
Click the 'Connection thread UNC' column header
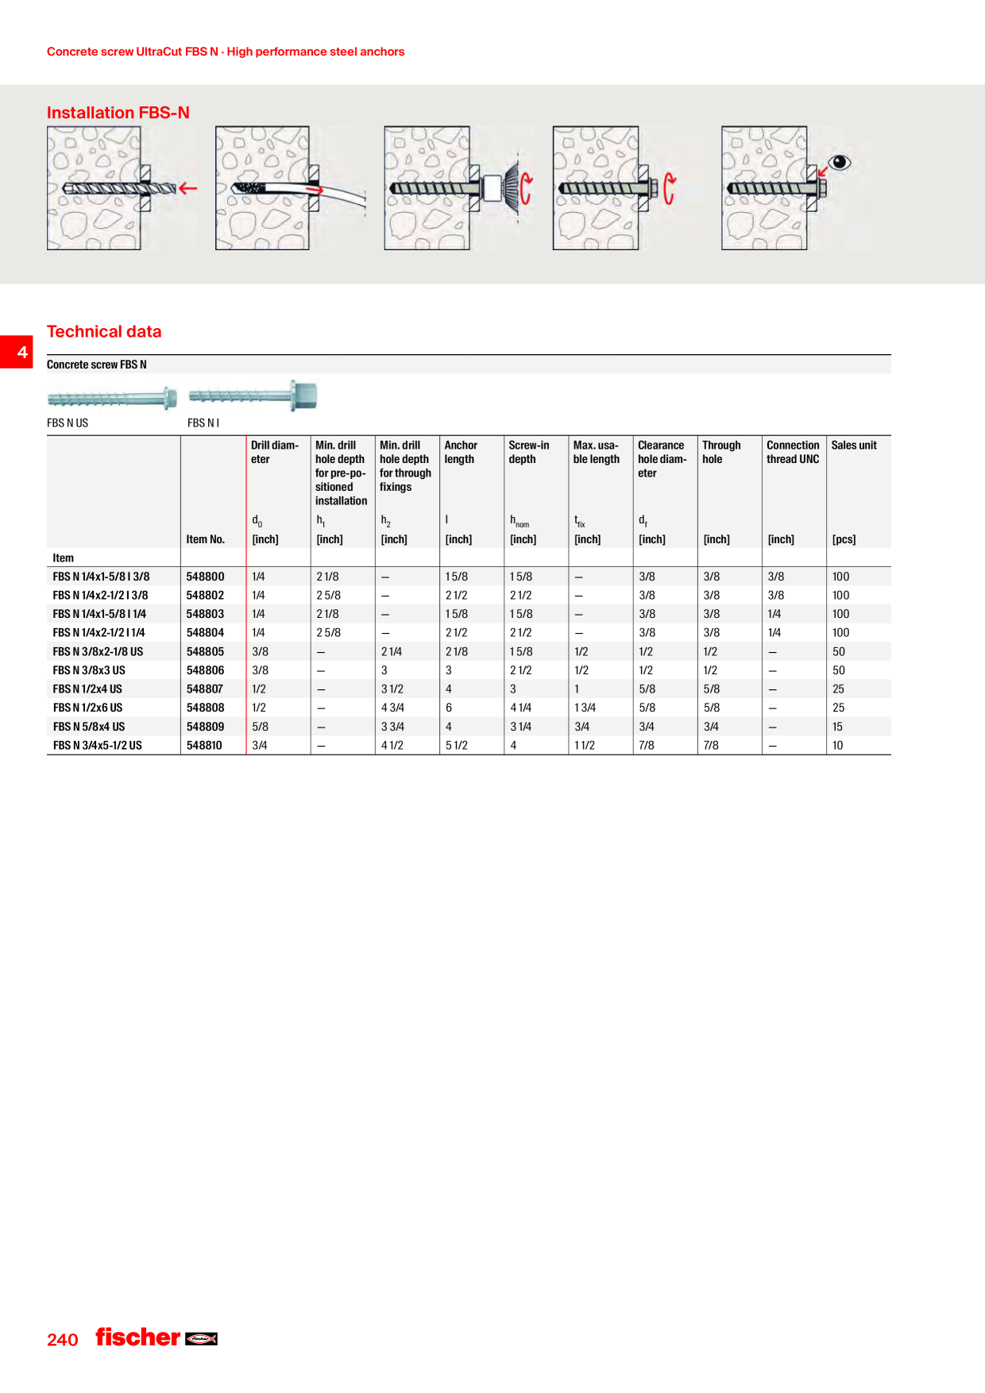click(793, 453)
